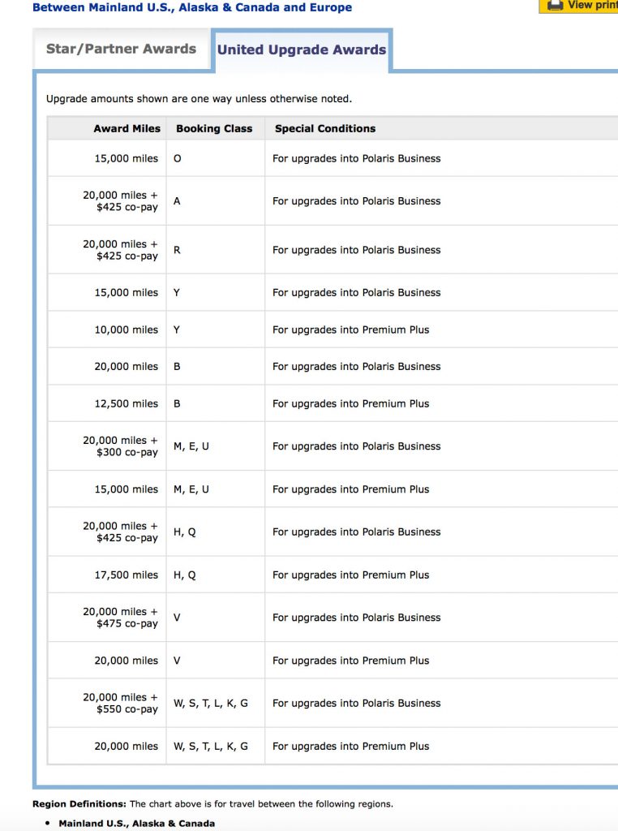Switch to the Star/Partner Awards tab

[x=122, y=49]
